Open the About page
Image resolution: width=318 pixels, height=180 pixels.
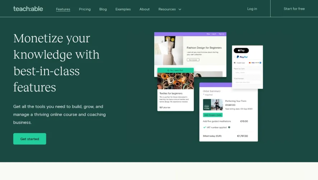coord(144,9)
